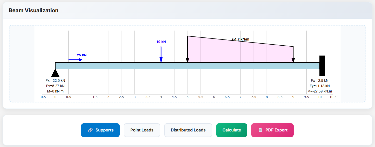The width and height of the screenshot is (375, 147).
Task: Click the 7.5 tick on x-axis
Action: point(254,97)
